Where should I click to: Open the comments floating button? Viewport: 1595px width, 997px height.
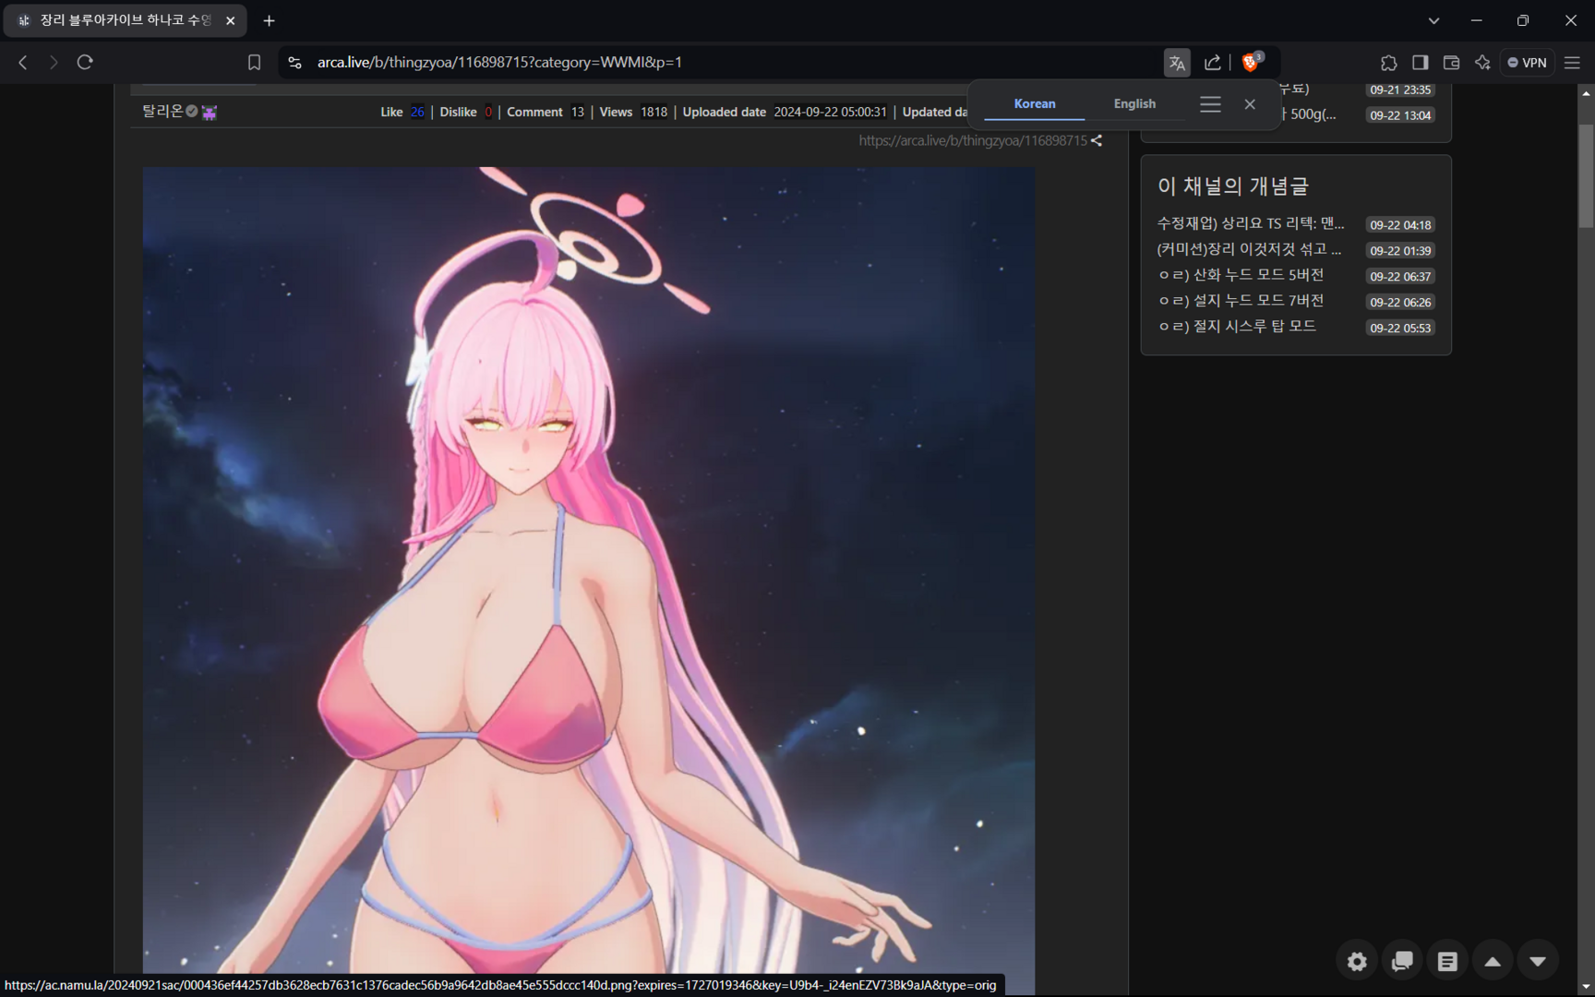point(1402,961)
